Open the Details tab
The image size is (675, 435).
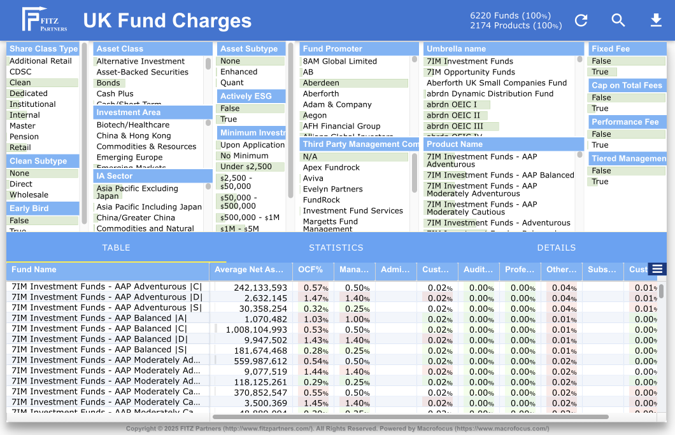click(556, 247)
